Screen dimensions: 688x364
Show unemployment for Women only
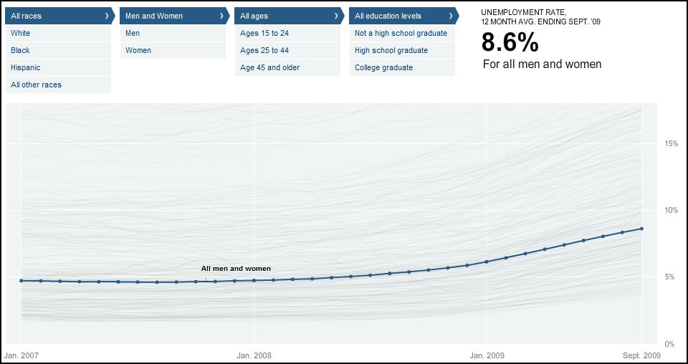(x=172, y=50)
